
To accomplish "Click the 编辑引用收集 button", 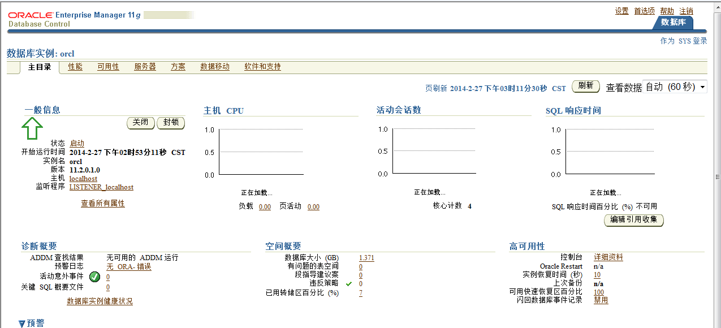I will click(x=634, y=220).
